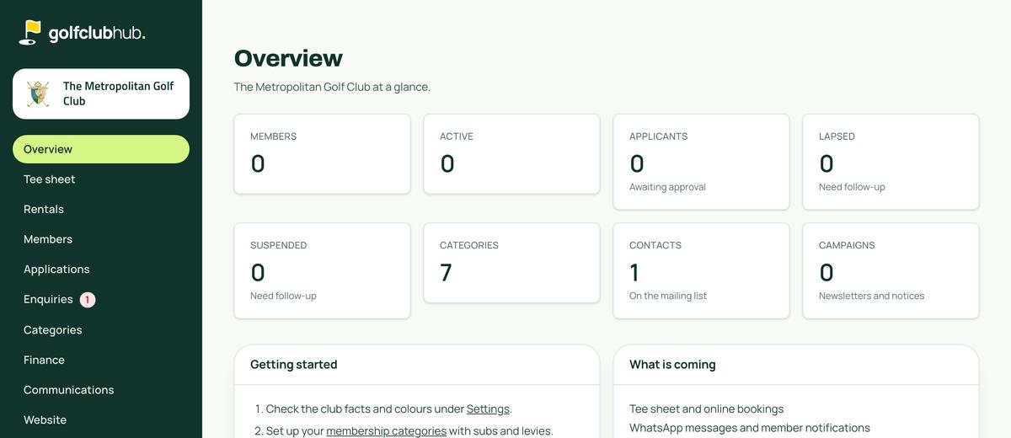Open the Contacts mailing list card
The width and height of the screenshot is (1011, 438).
pos(701,270)
